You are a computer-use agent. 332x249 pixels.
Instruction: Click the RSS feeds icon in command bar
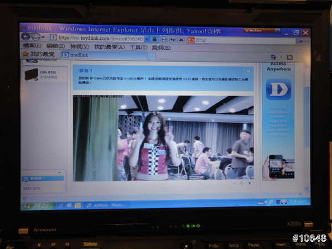(x=289, y=57)
